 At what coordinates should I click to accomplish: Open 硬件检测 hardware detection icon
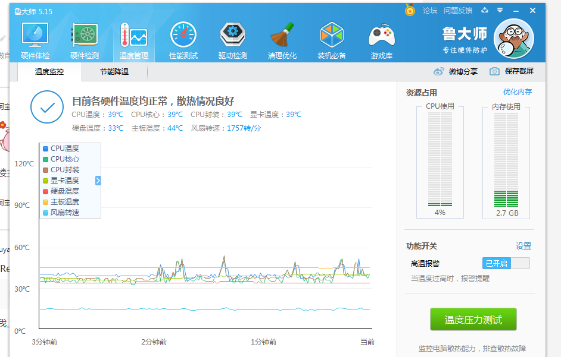(x=85, y=40)
